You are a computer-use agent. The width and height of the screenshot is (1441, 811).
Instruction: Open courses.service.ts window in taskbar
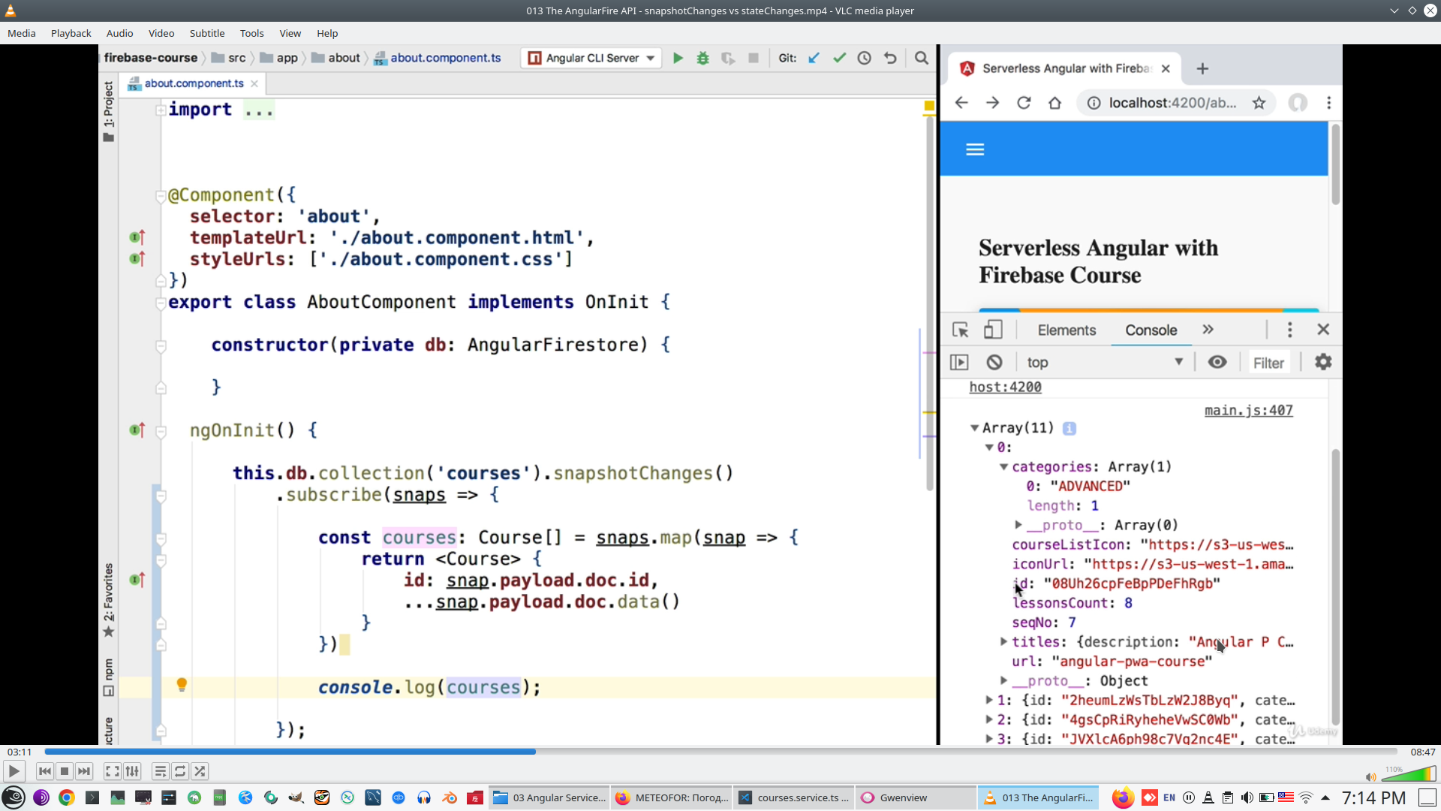pos(793,797)
